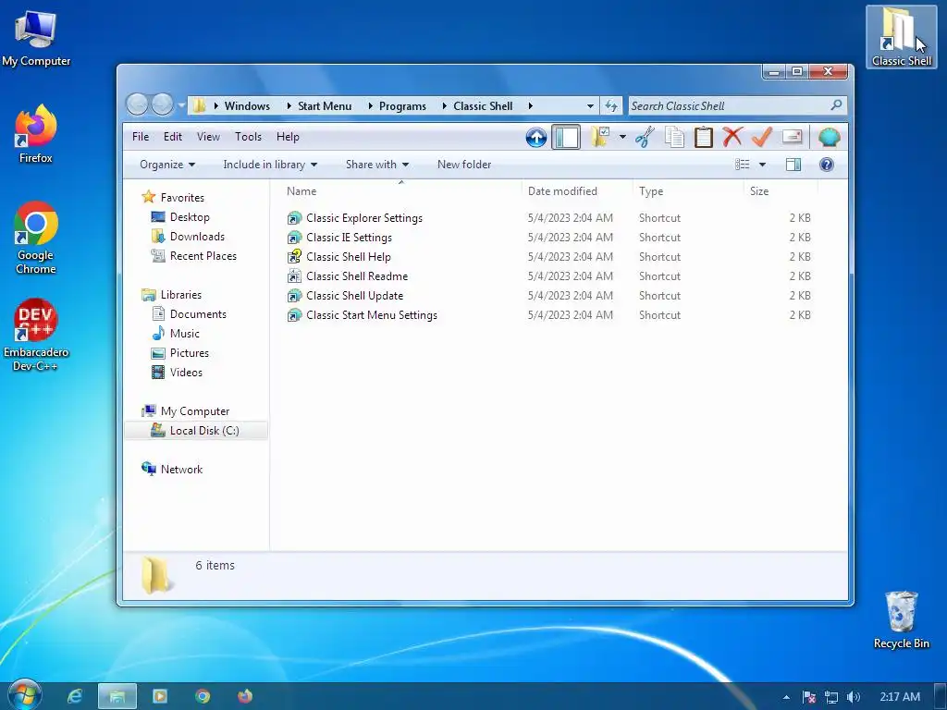Sort by the Size column header
Viewport: 947px width, 710px height.
(781, 191)
